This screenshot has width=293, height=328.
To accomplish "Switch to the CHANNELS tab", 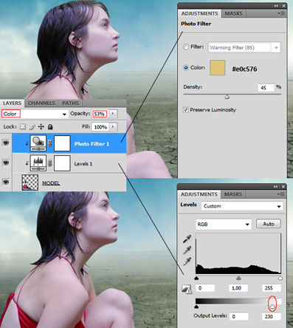I will (x=41, y=103).
